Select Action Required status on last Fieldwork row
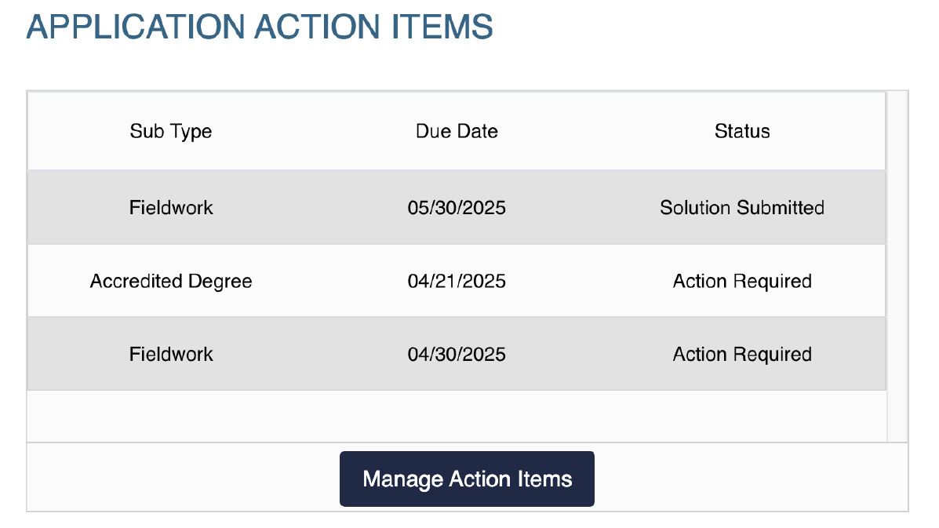This screenshot has height=528, width=939. coord(742,355)
